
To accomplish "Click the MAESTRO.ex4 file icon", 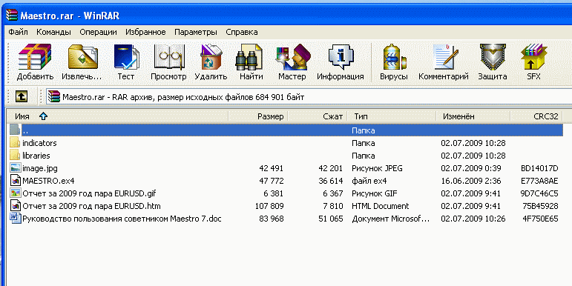I will [x=16, y=181].
